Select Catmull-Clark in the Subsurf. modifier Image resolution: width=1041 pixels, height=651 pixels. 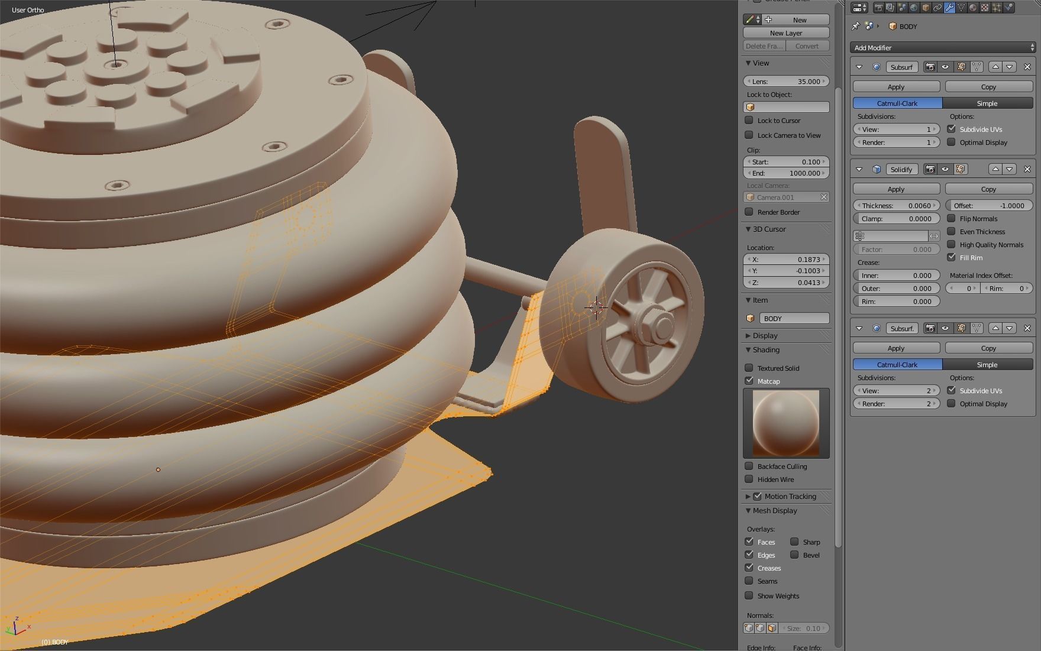897,364
